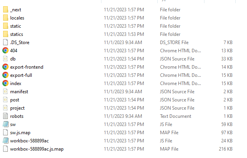The width and height of the screenshot is (247, 158).
Task: Select the Chrome icon for export-frontend
Action: 5,67
